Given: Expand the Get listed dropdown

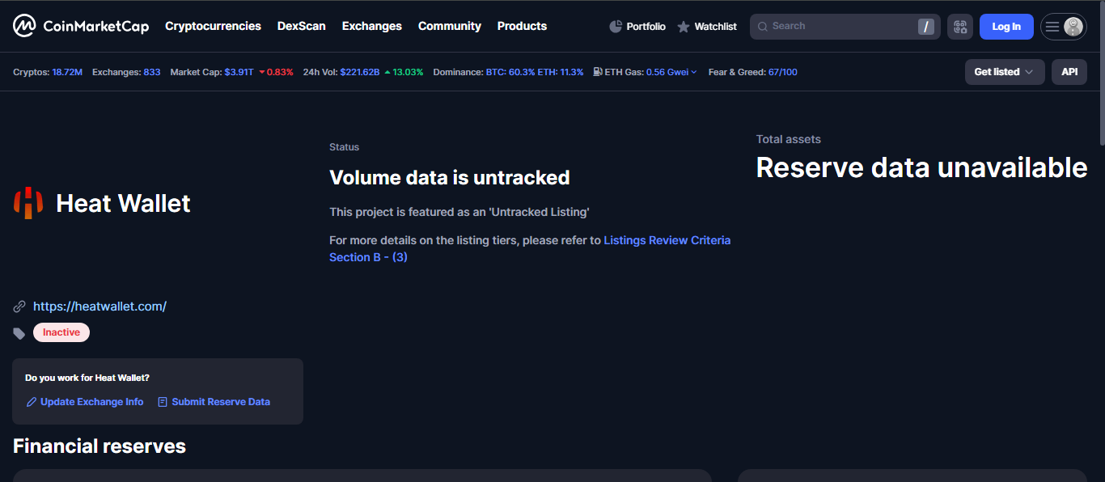Looking at the screenshot, I should [1005, 72].
